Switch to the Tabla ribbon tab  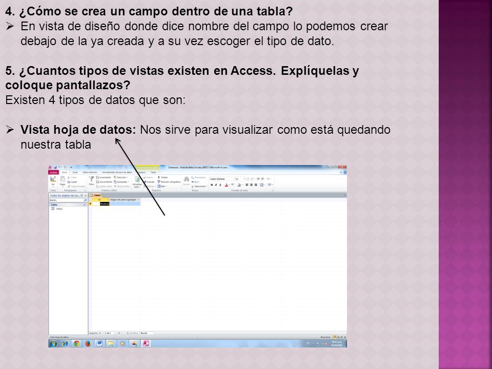tap(153, 172)
